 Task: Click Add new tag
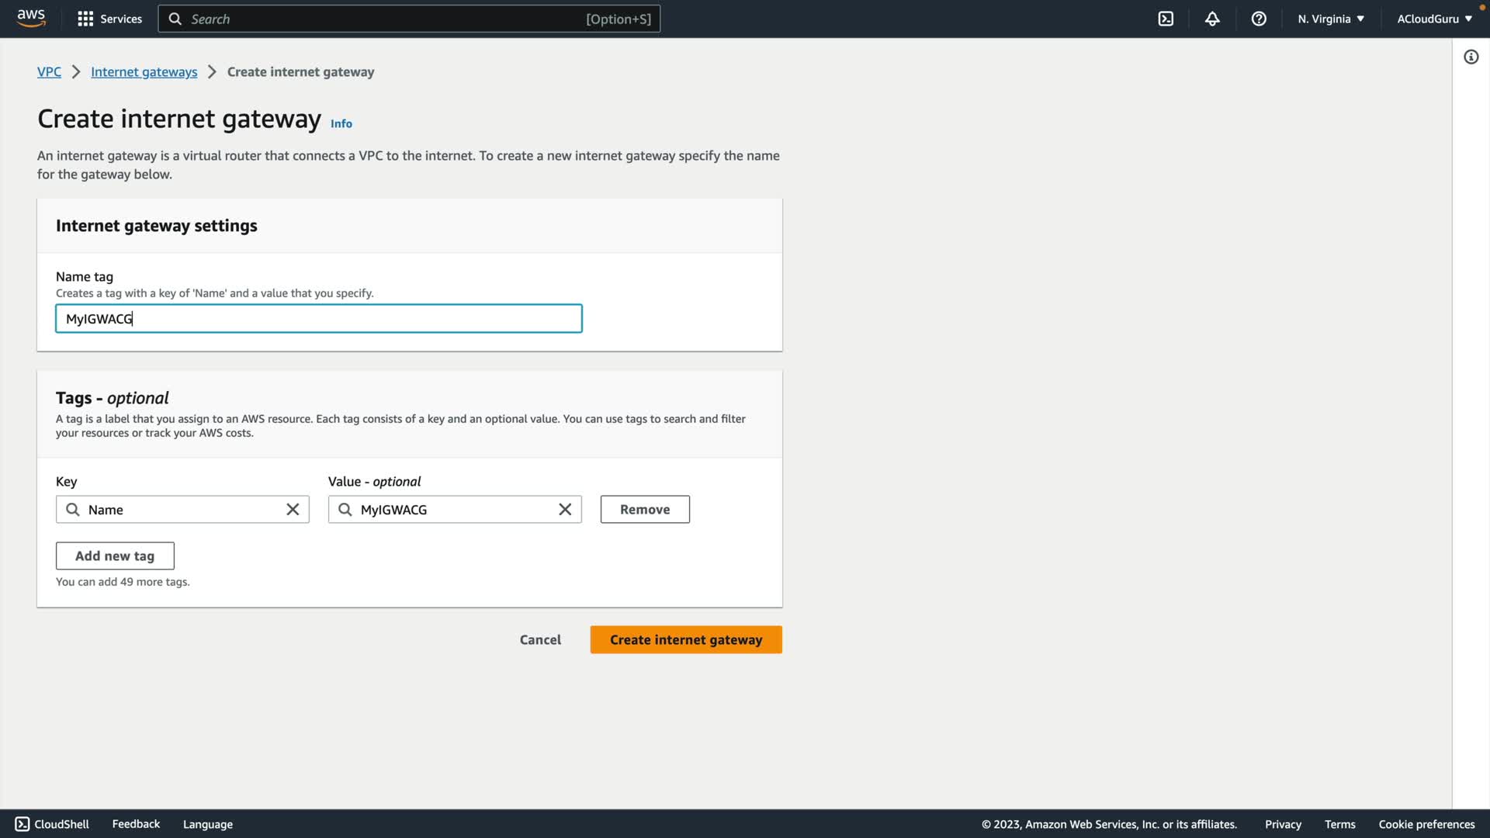[115, 556]
